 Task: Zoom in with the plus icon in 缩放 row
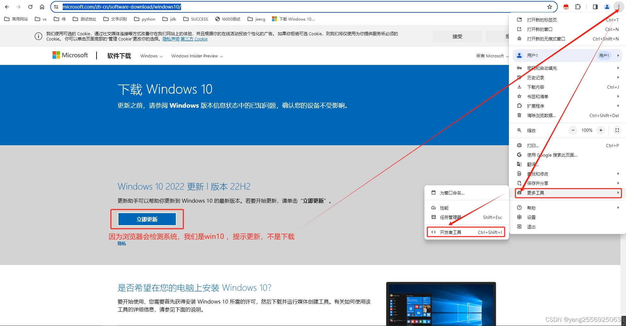[601, 130]
